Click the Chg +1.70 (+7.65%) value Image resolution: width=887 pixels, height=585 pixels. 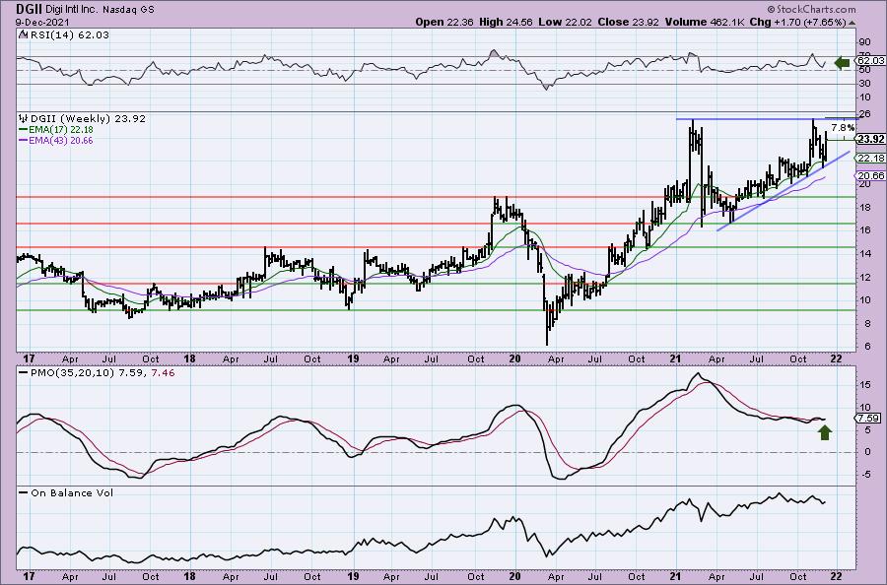797,22
